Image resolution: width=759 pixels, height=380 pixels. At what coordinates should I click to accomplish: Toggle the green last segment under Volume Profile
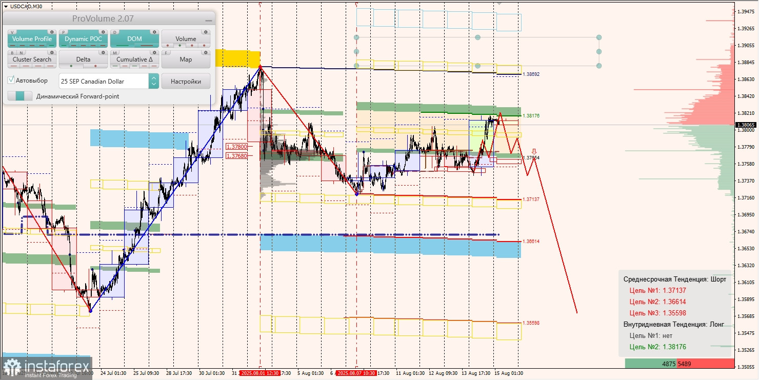(51, 45)
